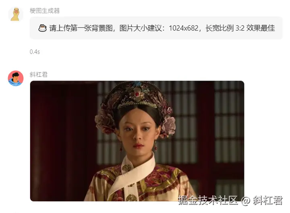Click the pink flower on the headdress
The image size is (290, 213).
(x=169, y=125)
